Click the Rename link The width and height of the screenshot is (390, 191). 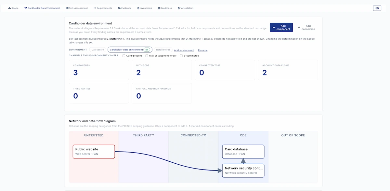[203, 50]
